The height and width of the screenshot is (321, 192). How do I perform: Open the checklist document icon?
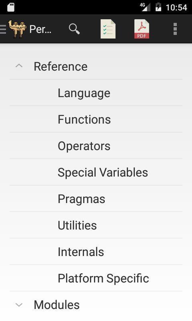click(x=108, y=29)
